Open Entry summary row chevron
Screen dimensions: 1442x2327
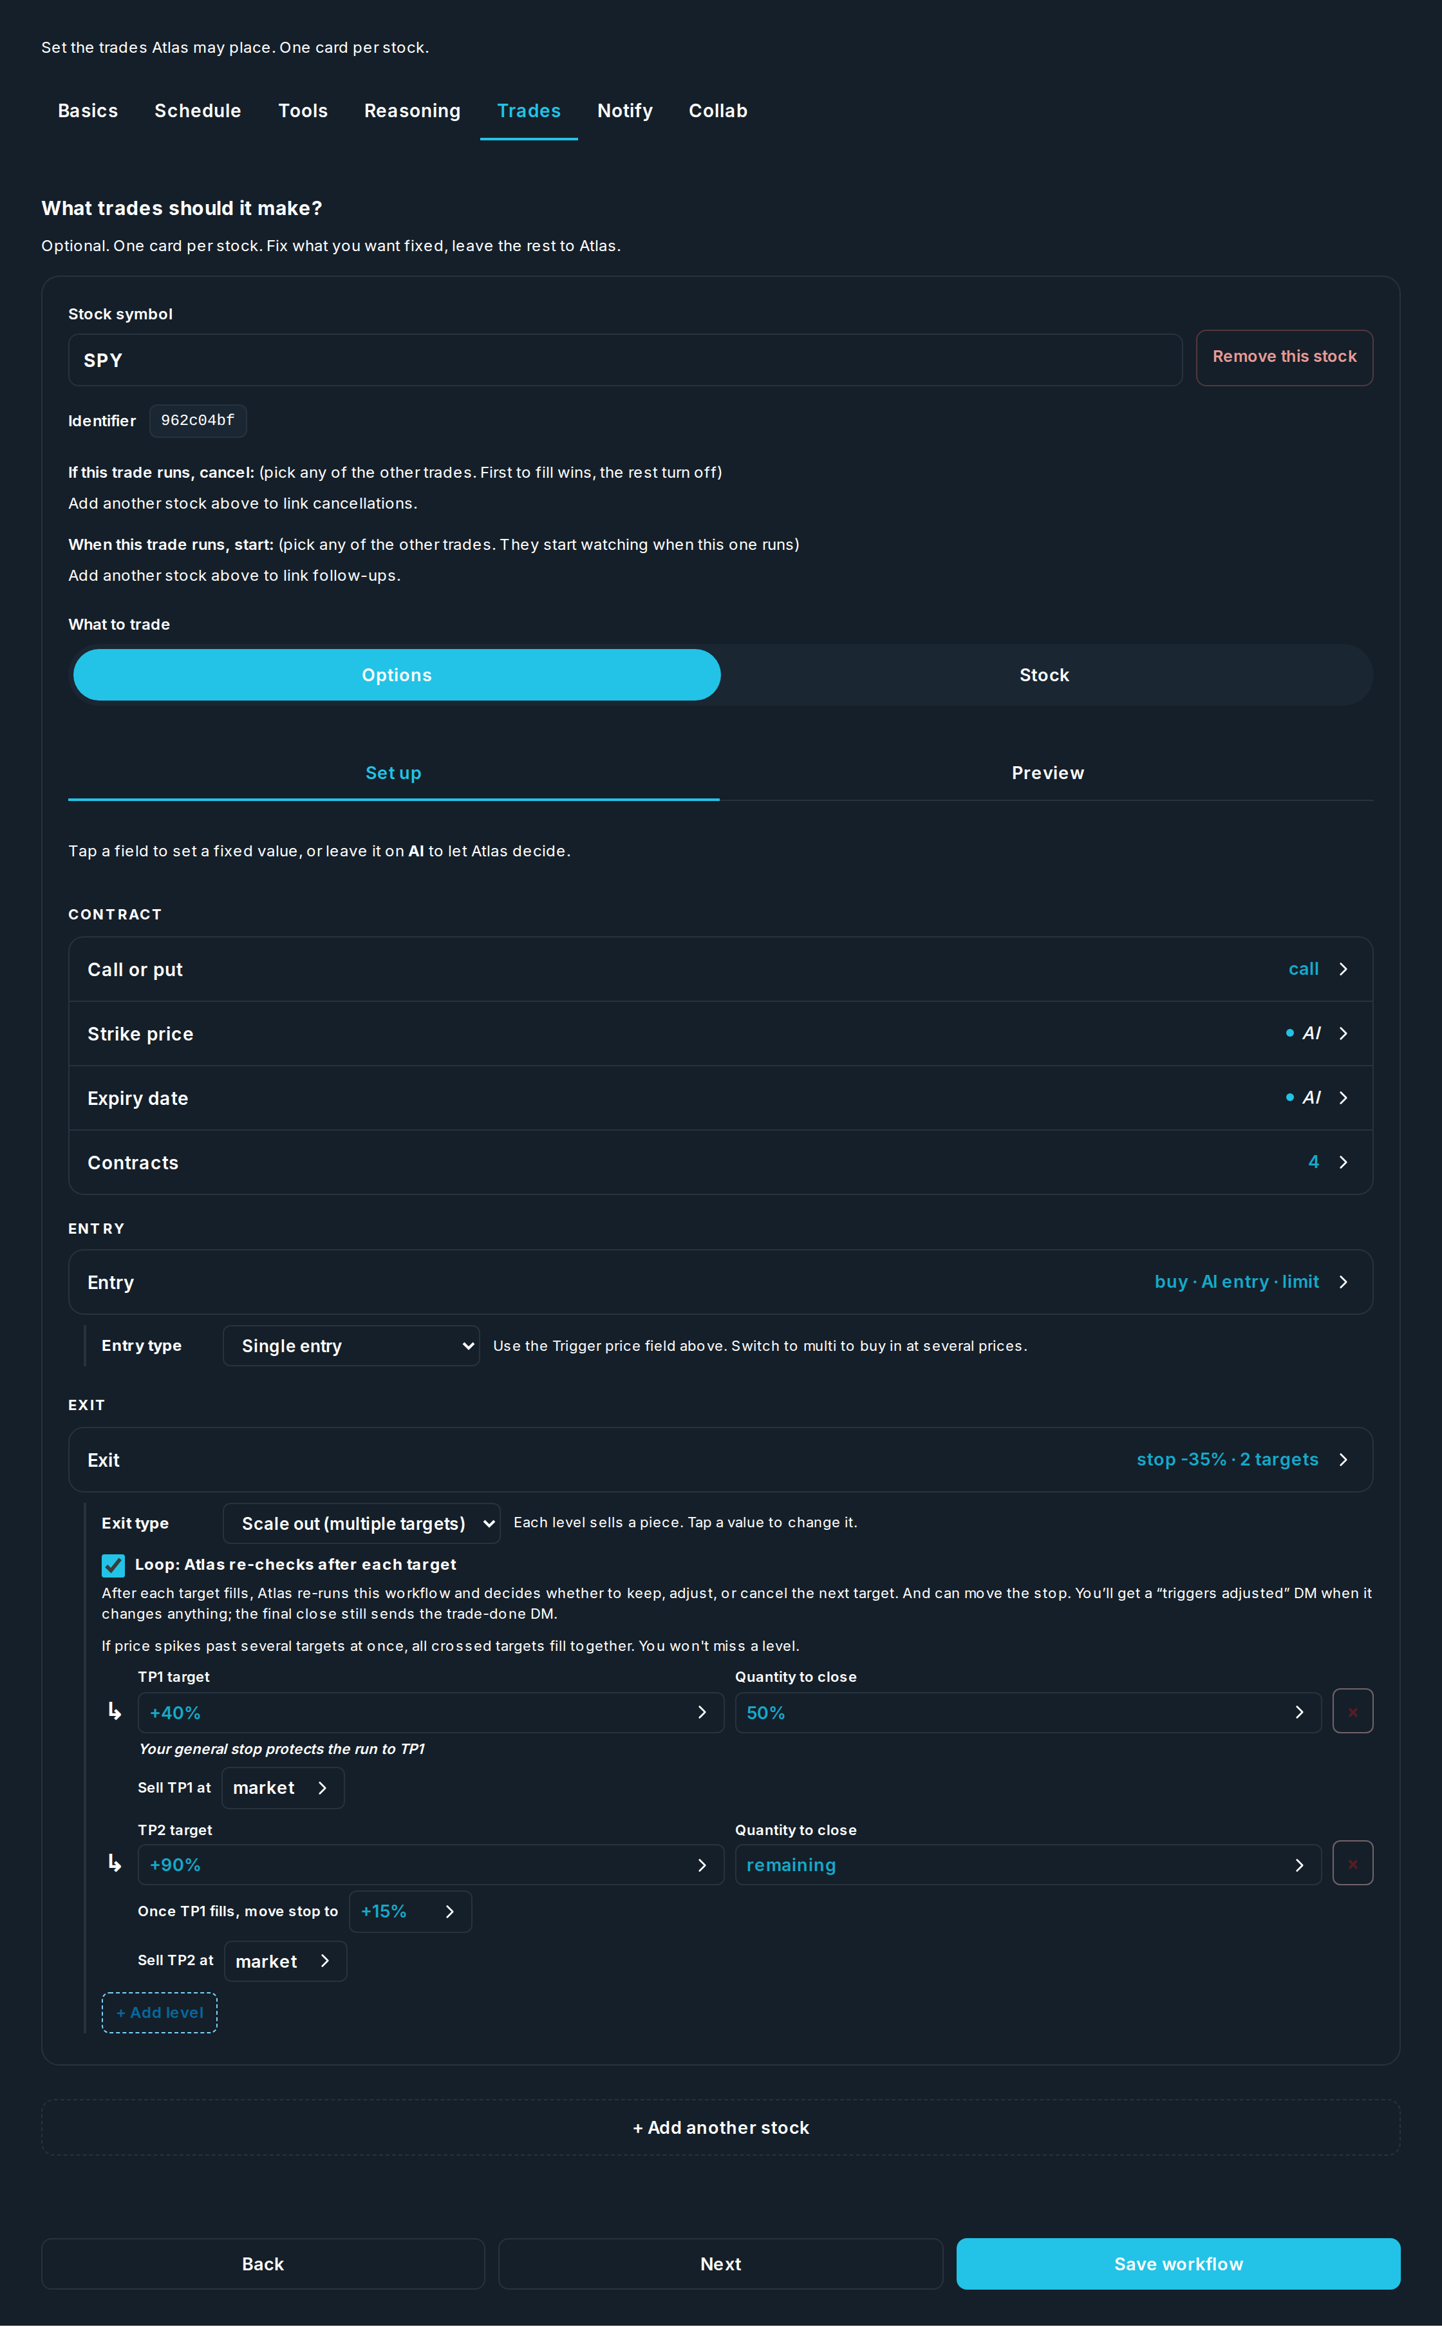coord(1343,1282)
